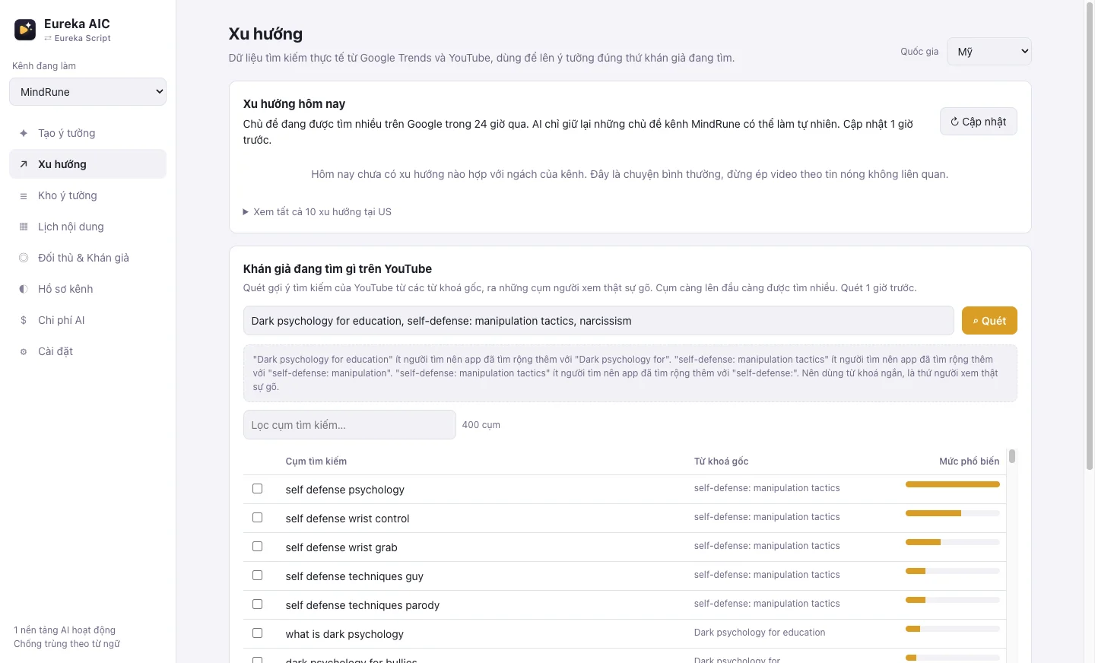
Task: Click the Lọc cụm tìm kiếm filter field
Action: point(350,425)
